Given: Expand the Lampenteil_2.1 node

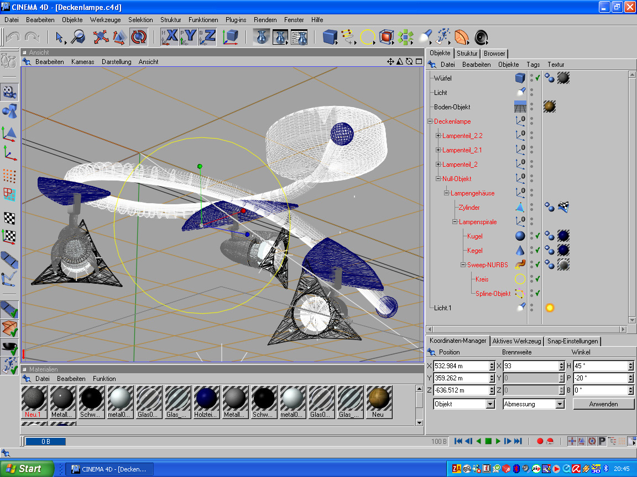Looking at the screenshot, I should (x=438, y=150).
